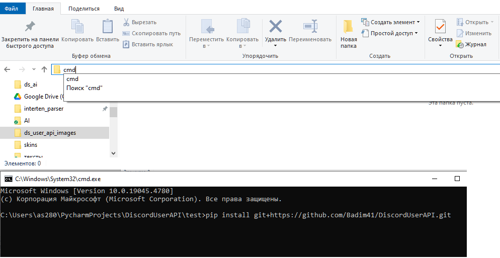
Task: Click the Элементов: 0 status text
Action: 23,163
